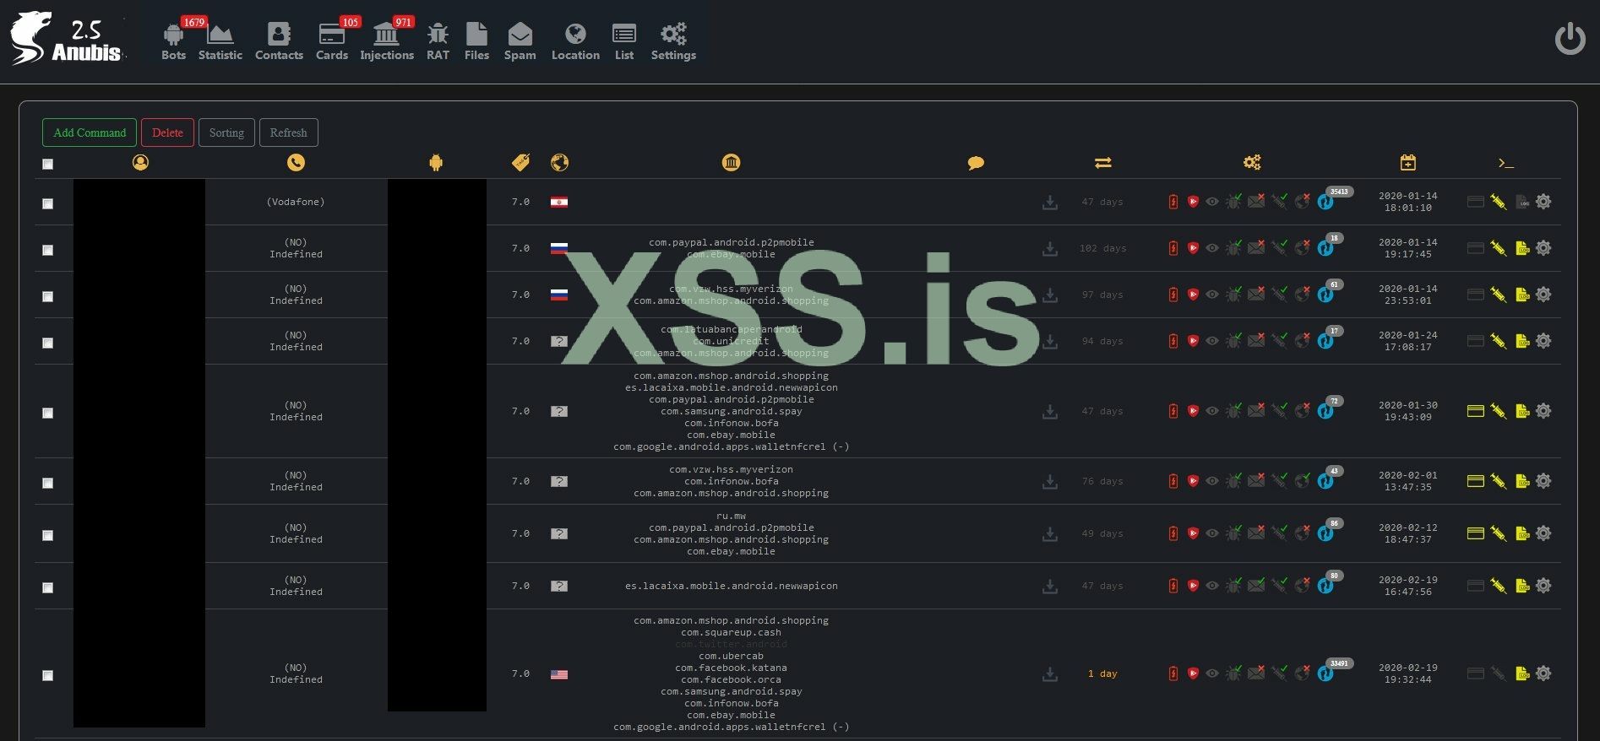
Task: Refresh the bot list
Action: [x=288, y=133]
